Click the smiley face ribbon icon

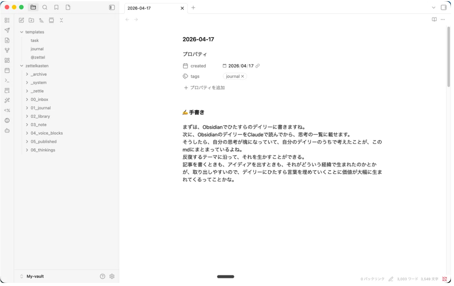point(7,121)
